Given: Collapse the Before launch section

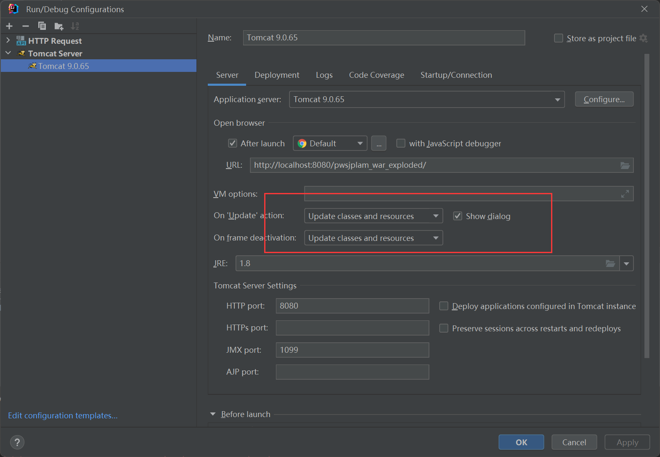Looking at the screenshot, I should (213, 414).
